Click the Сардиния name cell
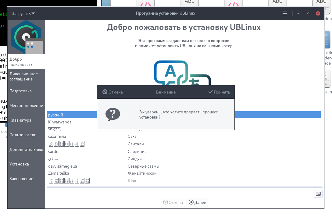Viewport: 332px width, 217px height. 137,151
